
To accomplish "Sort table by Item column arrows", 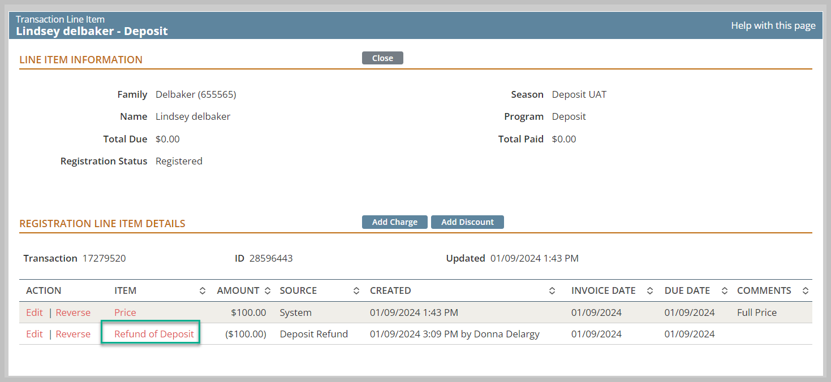I will point(203,291).
